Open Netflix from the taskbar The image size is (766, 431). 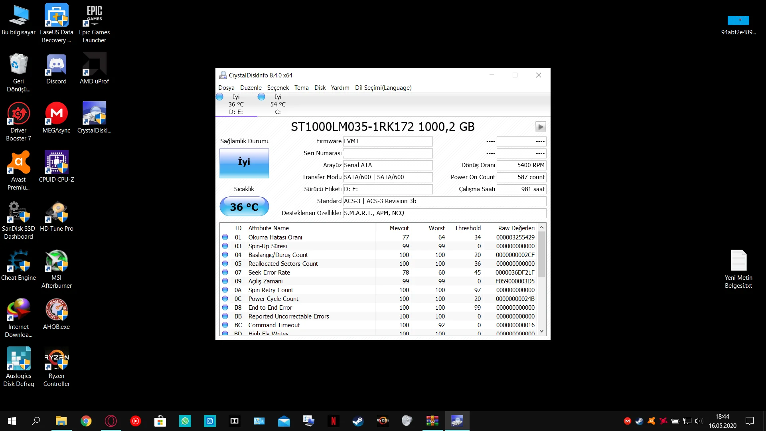[x=333, y=421]
